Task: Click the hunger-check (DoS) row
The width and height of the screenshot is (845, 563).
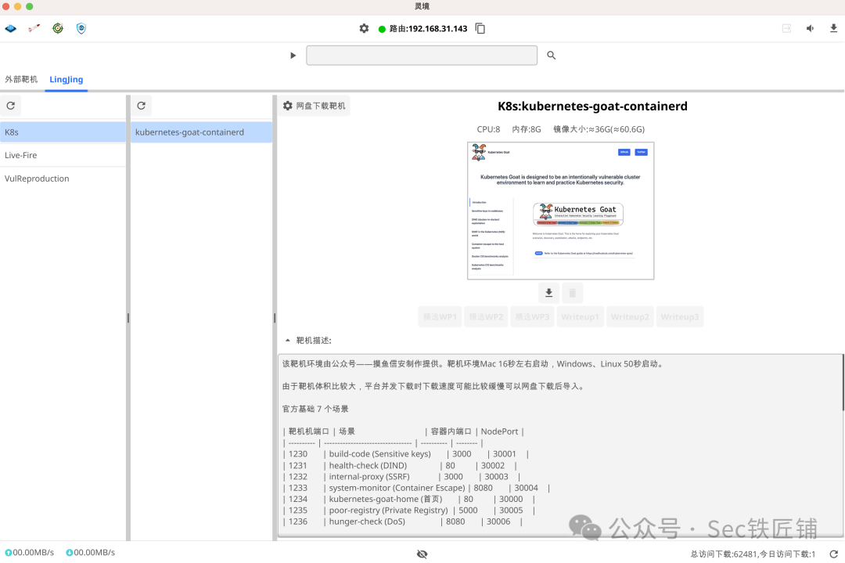Action: pos(403,522)
